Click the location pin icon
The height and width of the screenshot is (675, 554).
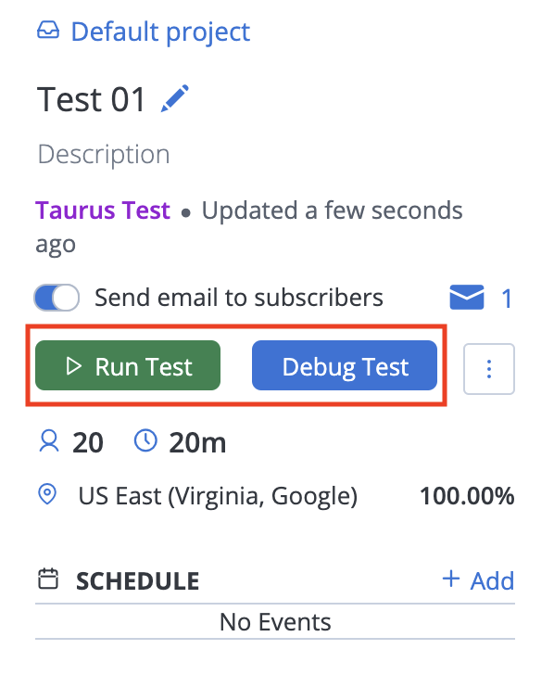pos(47,494)
